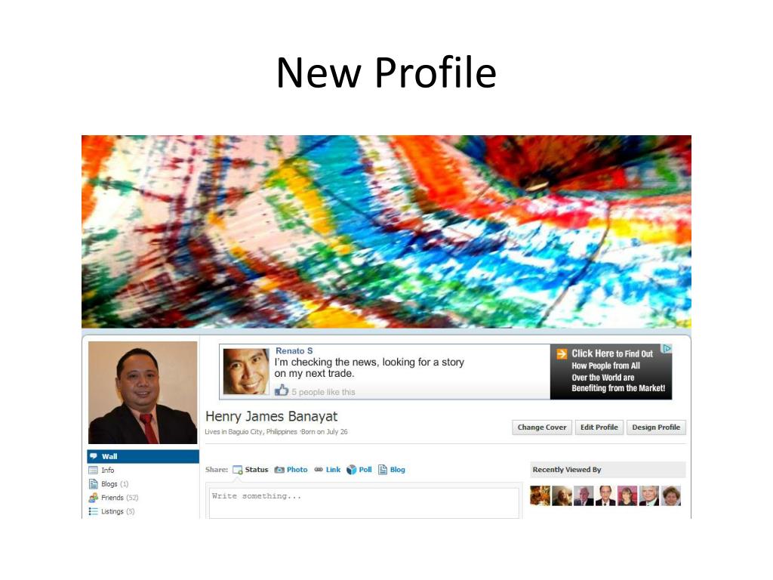Click the Edit Profile button

599,427
